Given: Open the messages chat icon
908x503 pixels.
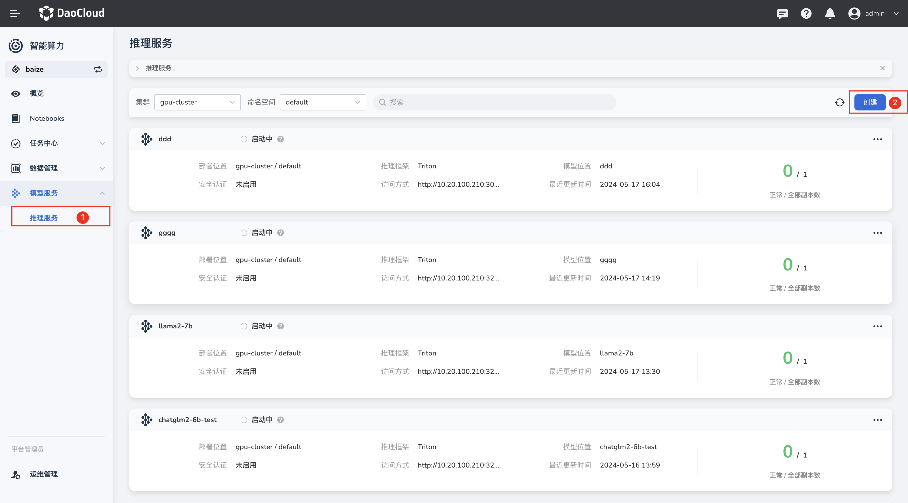Looking at the screenshot, I should point(782,14).
